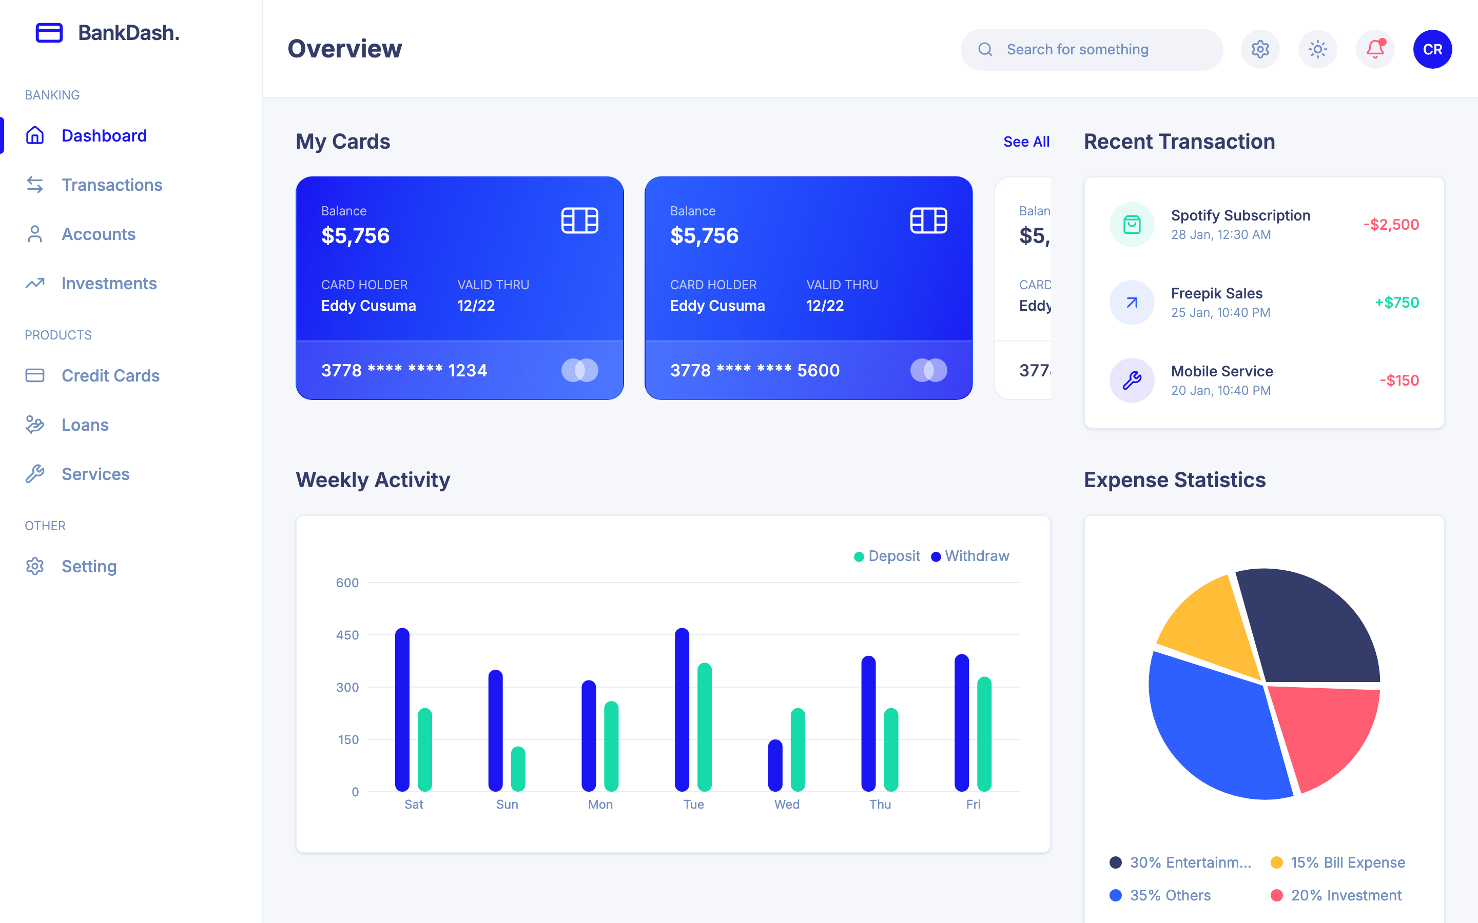This screenshot has width=1478, height=923.
Task: Click Wednesday's green deposit bar
Action: [797, 750]
